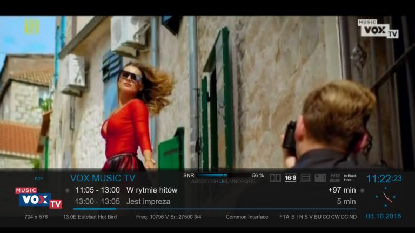Click the Common Interface label
Image resolution: width=415 pixels, height=233 pixels.
click(247, 217)
